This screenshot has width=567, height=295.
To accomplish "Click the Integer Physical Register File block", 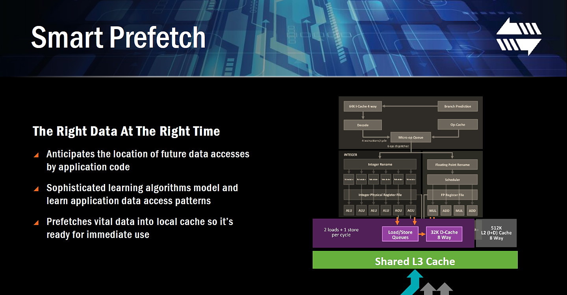I will (380, 195).
